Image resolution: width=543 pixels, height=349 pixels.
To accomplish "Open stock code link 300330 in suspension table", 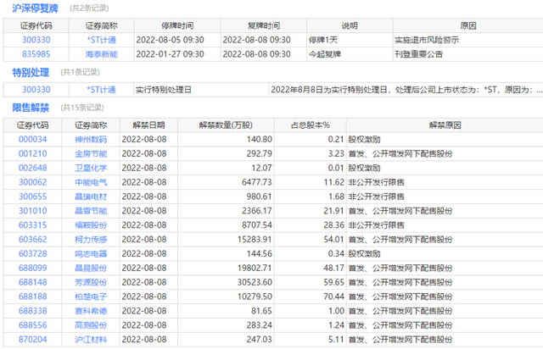I will (36, 40).
